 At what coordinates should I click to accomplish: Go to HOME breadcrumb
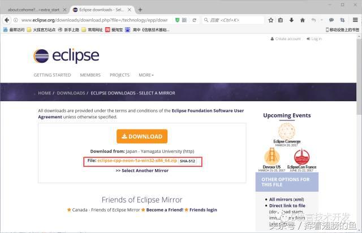tap(45, 93)
